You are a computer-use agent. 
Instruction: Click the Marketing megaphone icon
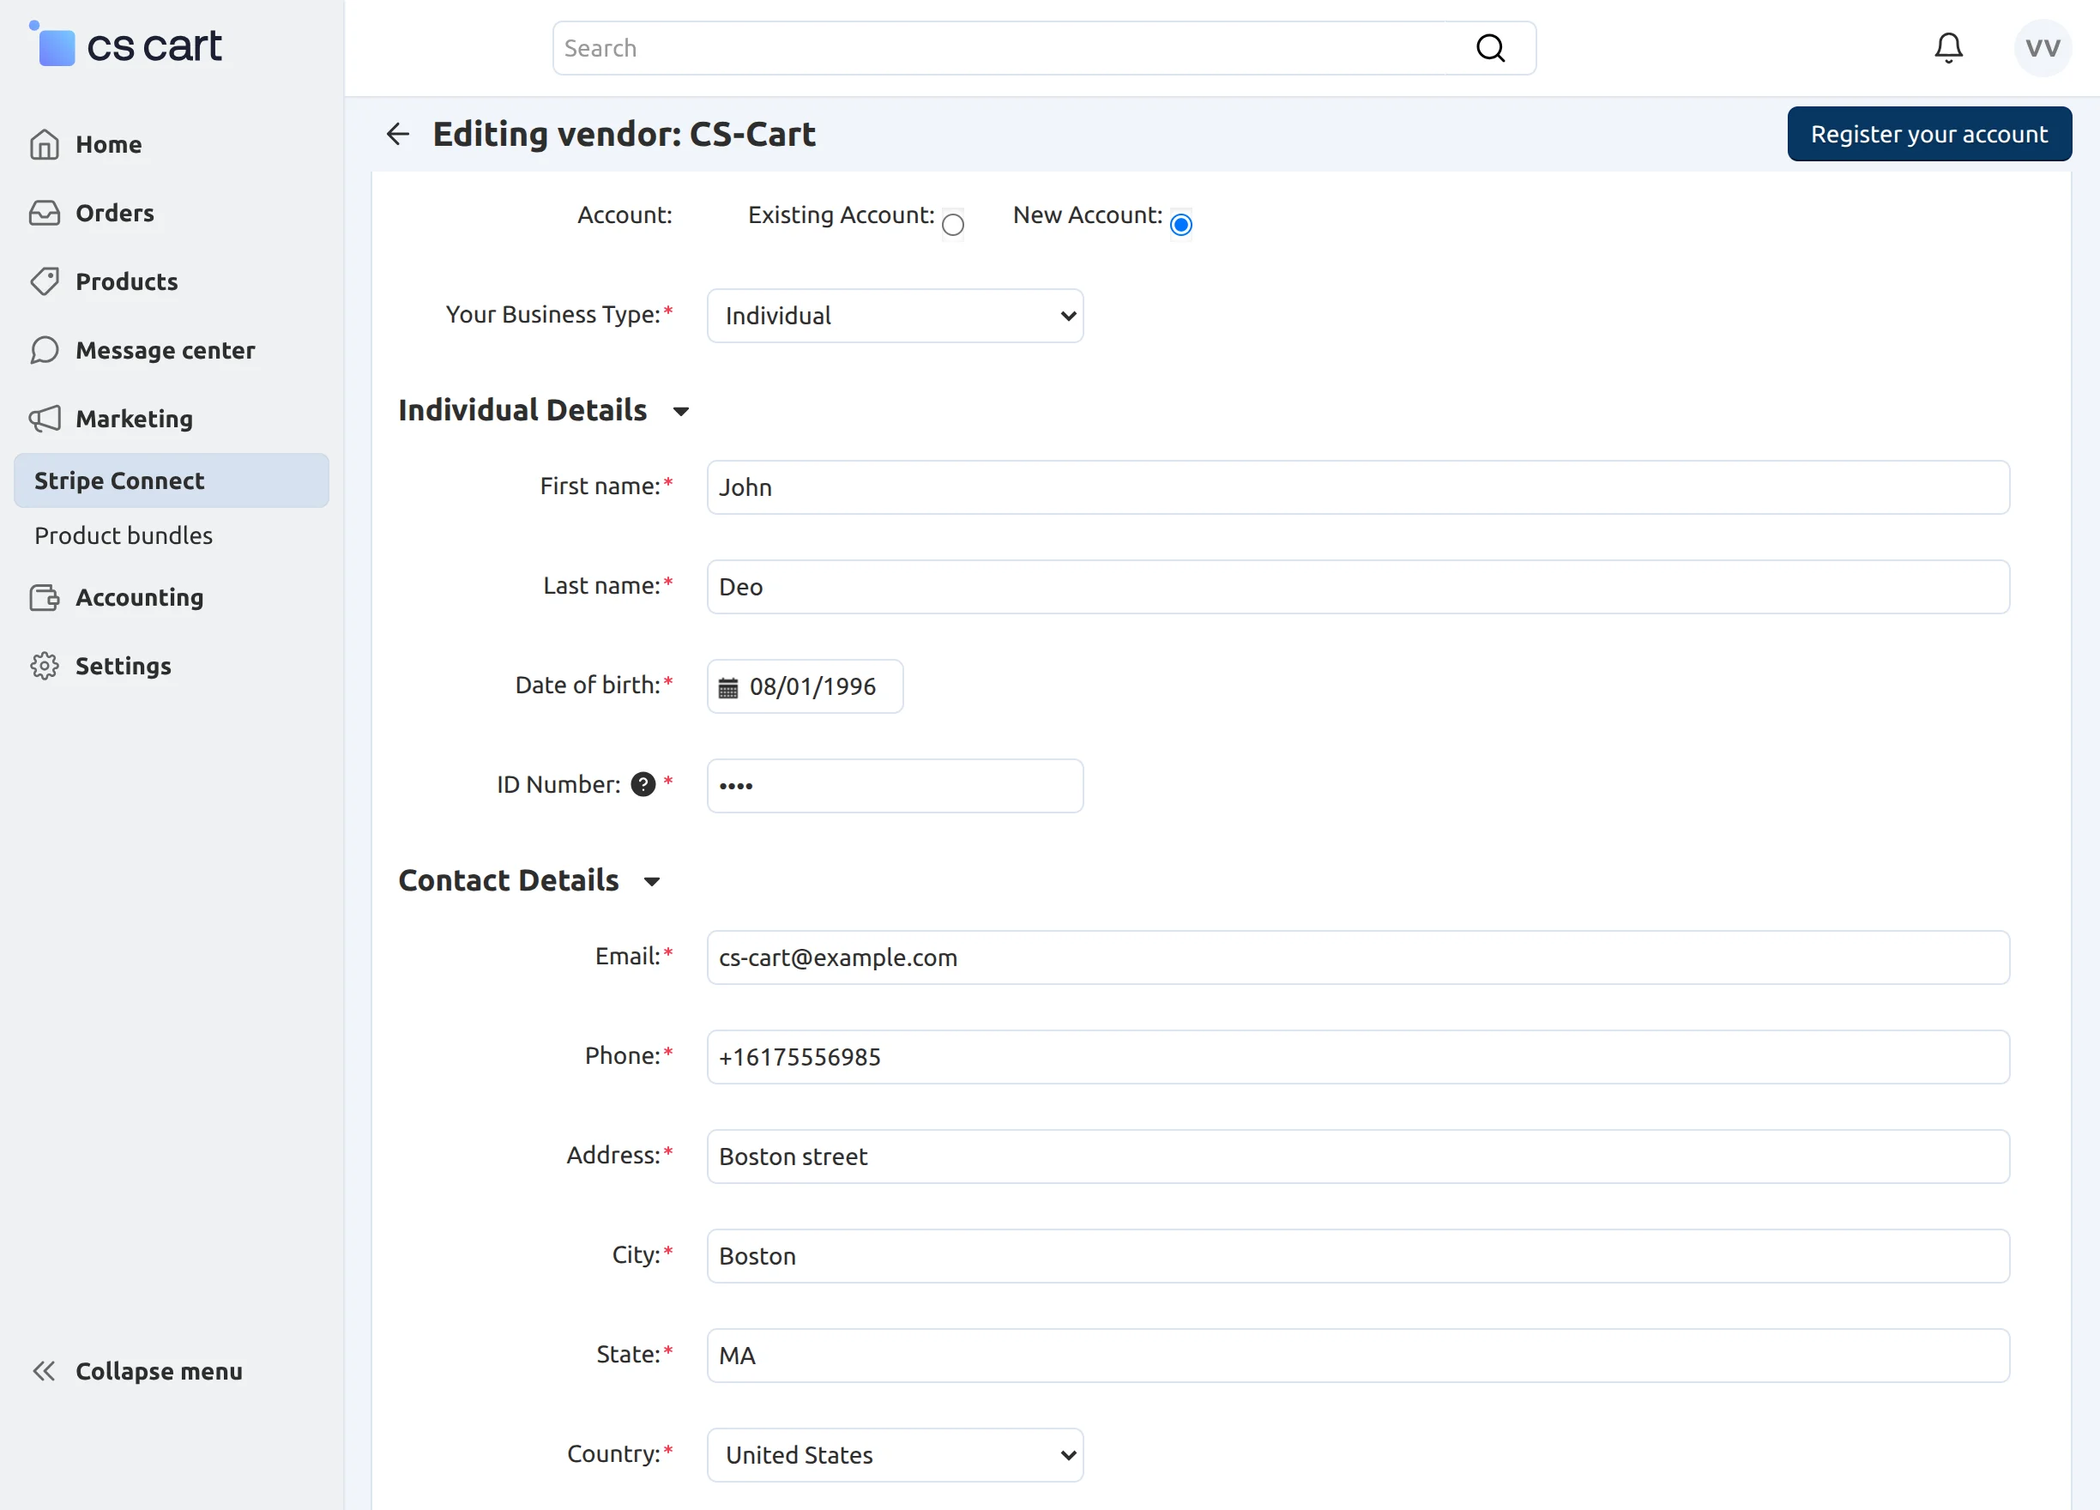45,419
